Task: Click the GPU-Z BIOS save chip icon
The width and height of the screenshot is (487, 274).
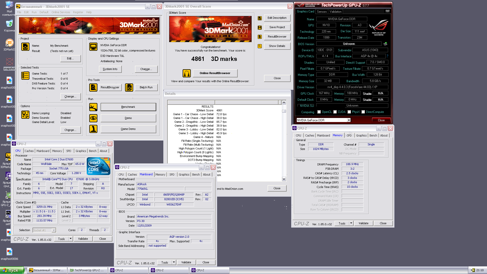Action: point(385,44)
